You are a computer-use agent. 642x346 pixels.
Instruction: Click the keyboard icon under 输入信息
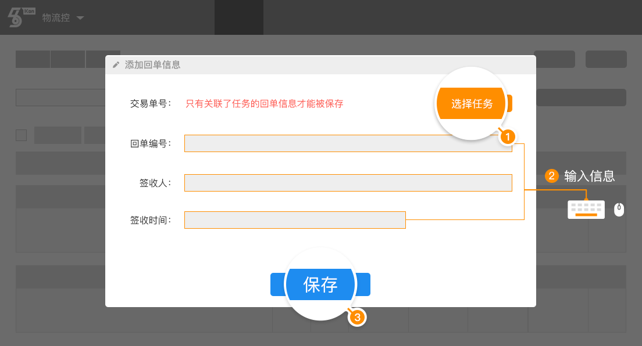[586, 210]
